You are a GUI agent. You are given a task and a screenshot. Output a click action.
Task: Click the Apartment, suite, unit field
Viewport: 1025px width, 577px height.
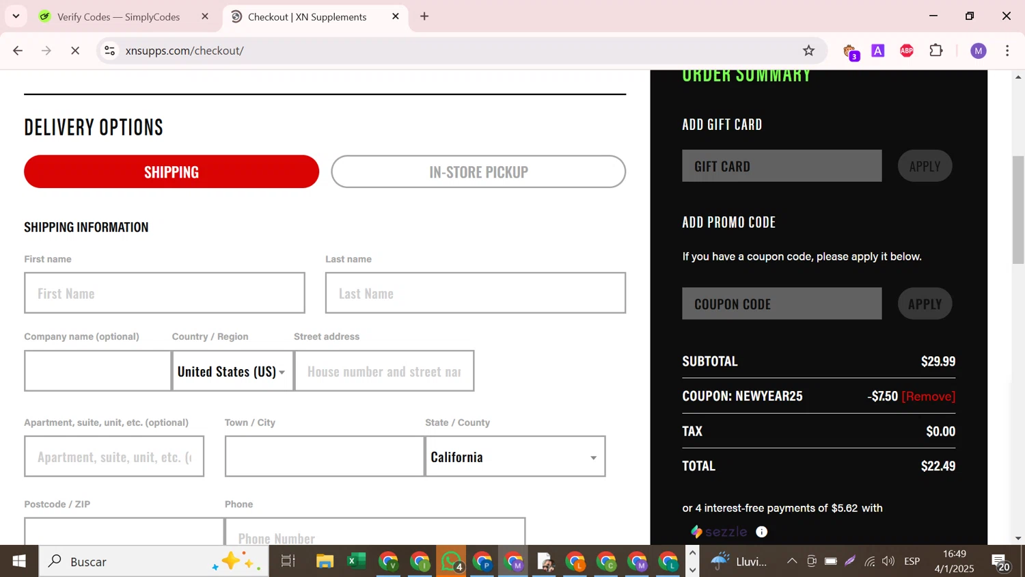[114, 457]
